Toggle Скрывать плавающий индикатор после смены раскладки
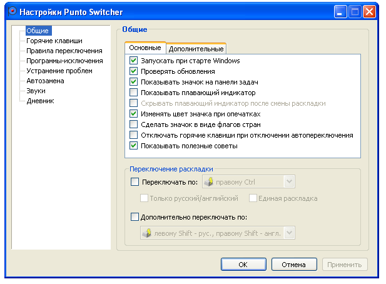Viewport: 386px width, 284px height. tap(133, 103)
